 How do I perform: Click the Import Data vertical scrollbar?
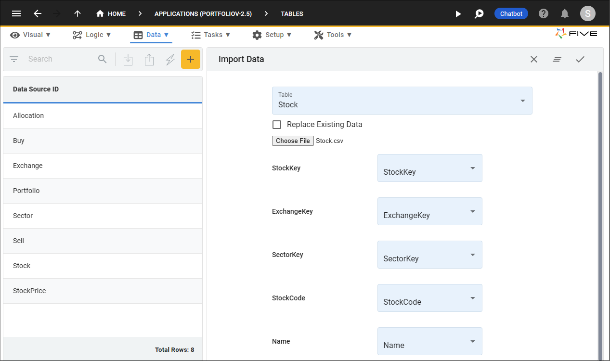coord(600,216)
